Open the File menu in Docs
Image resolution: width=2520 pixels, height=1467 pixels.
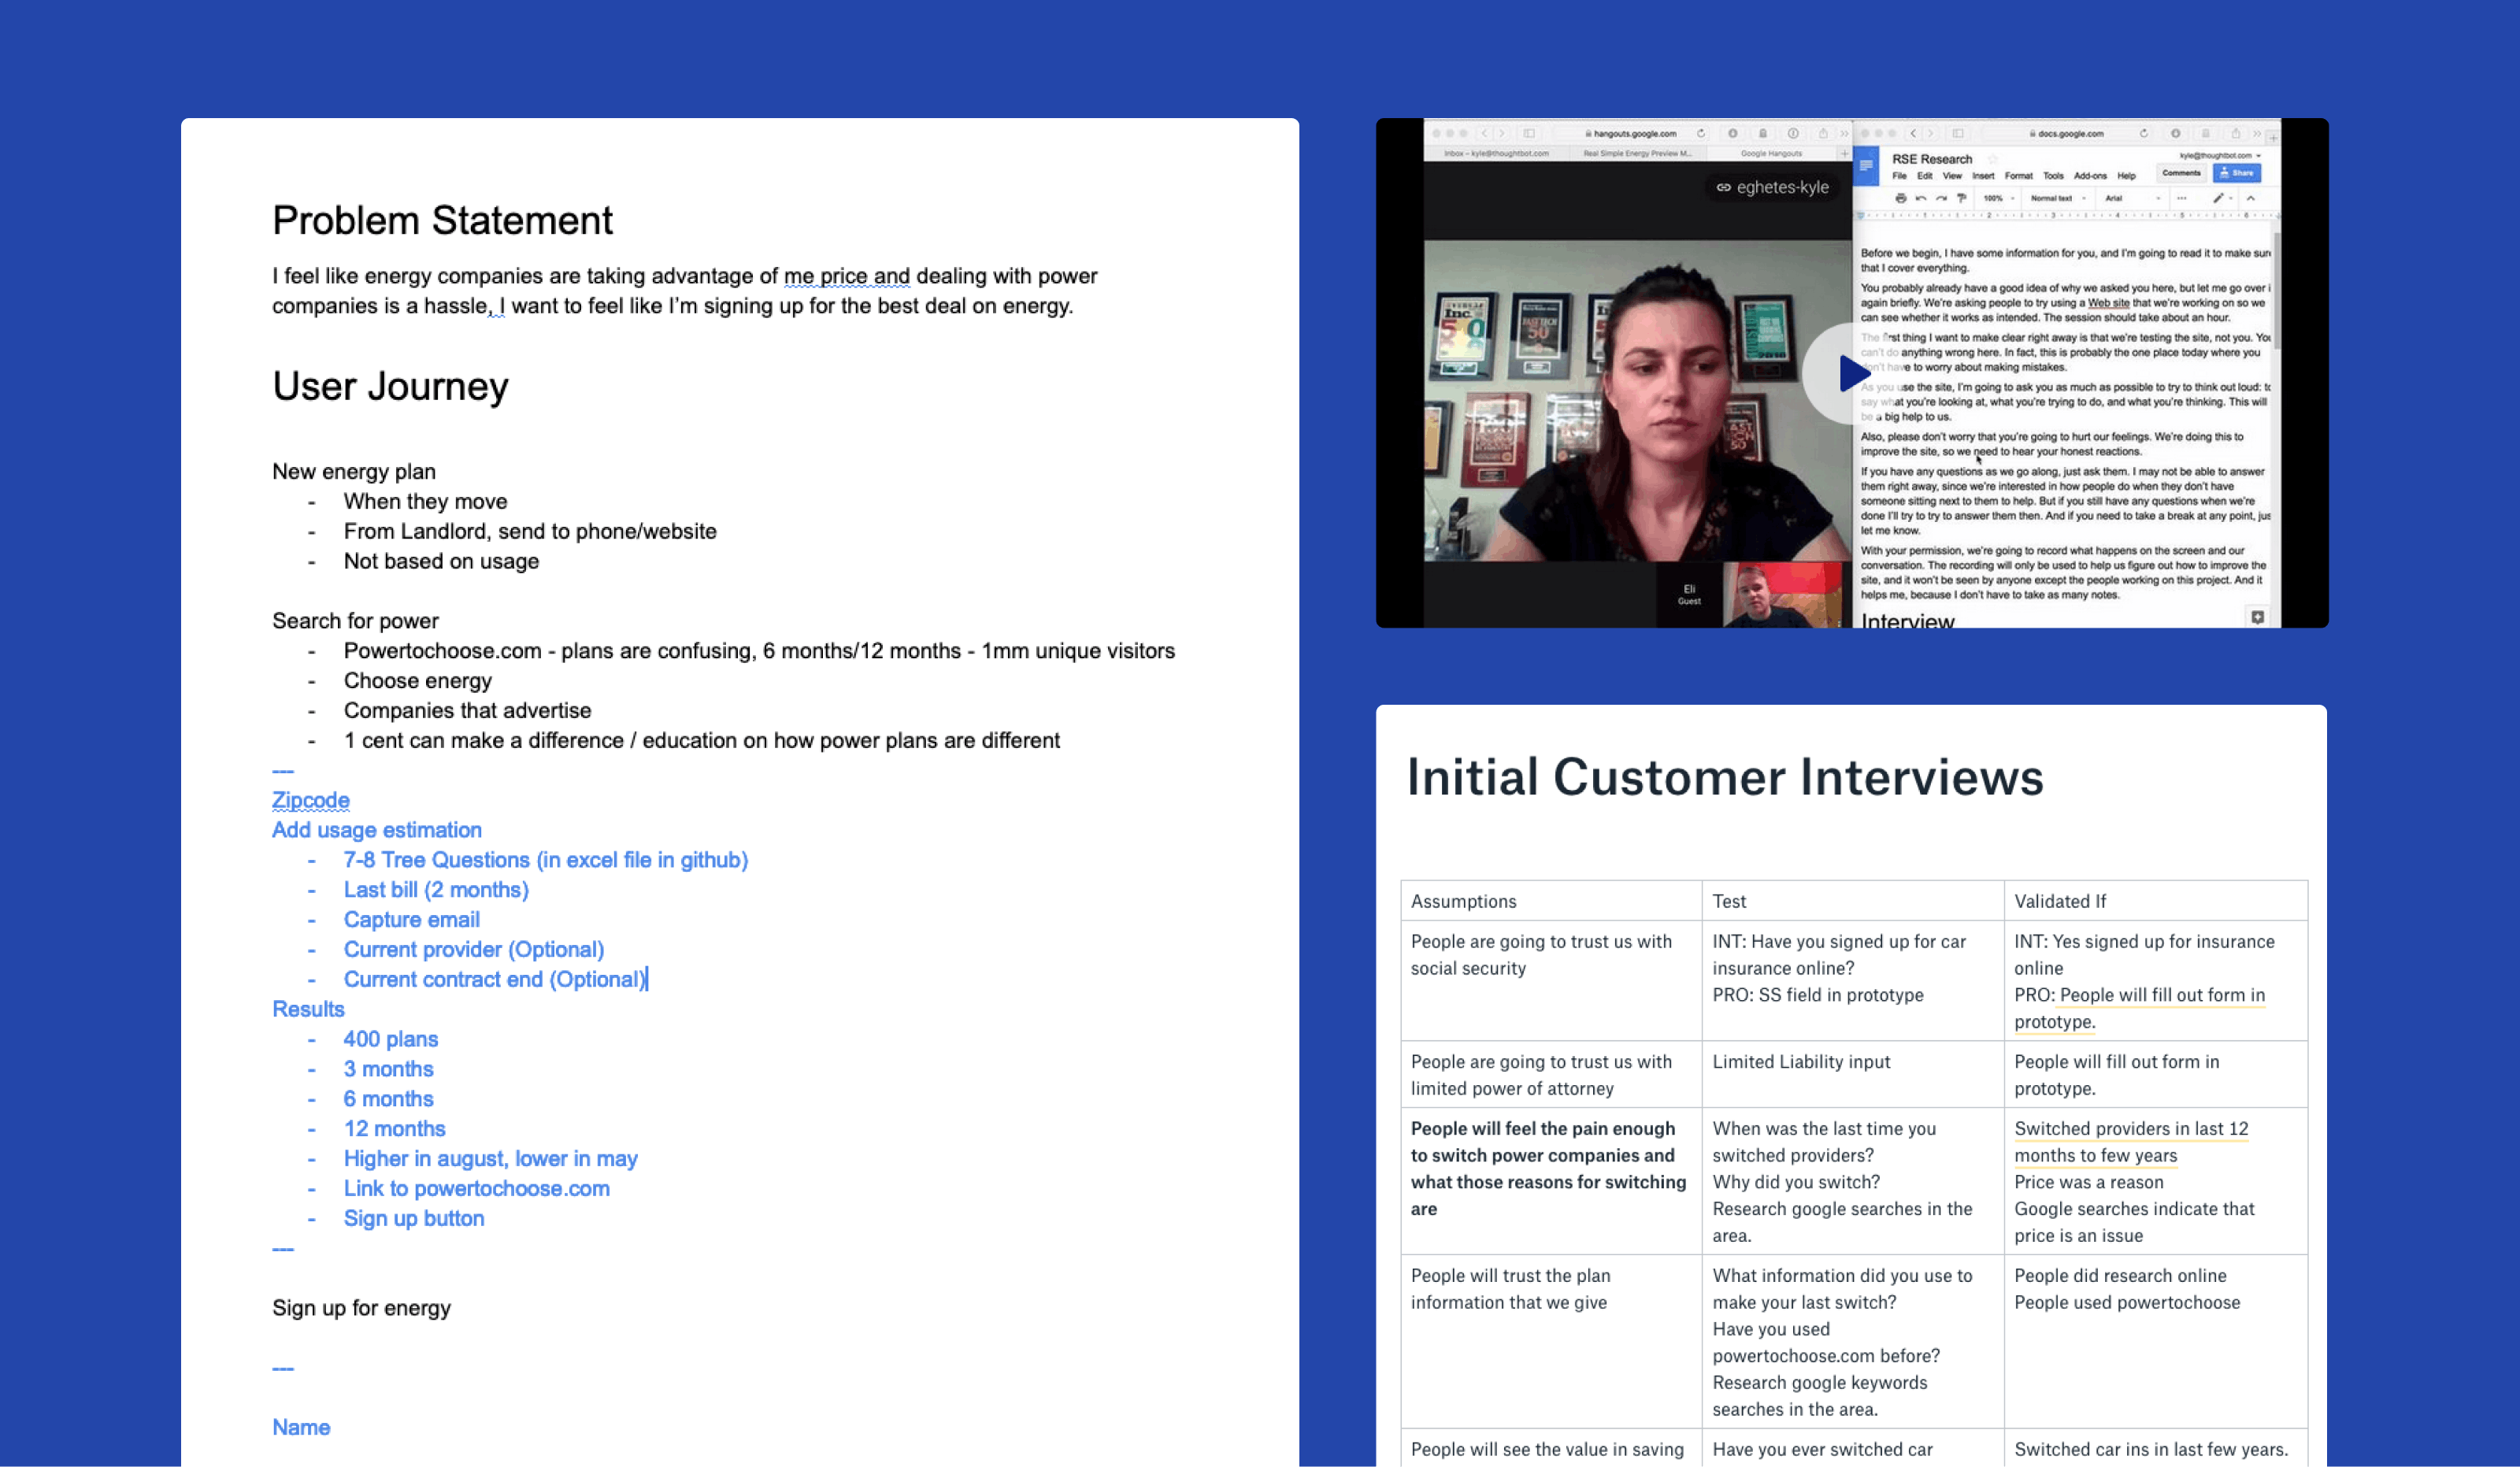click(x=1900, y=176)
